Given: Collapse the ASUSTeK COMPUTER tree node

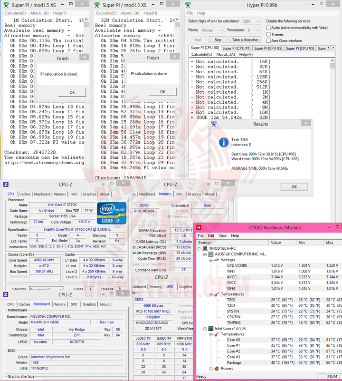Looking at the screenshot, I should click(x=205, y=254).
